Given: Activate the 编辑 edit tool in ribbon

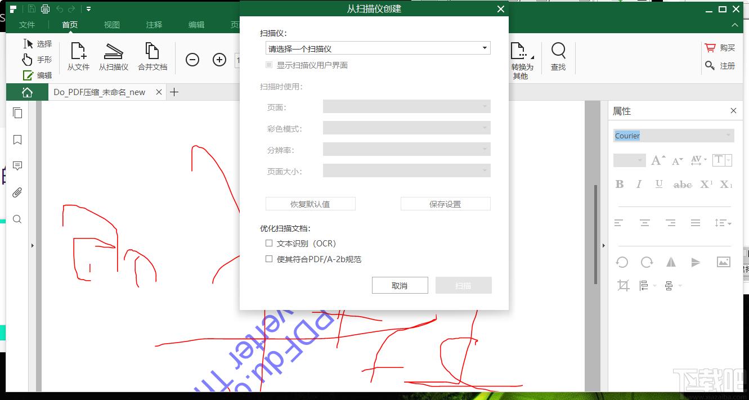Looking at the screenshot, I should 37,75.
